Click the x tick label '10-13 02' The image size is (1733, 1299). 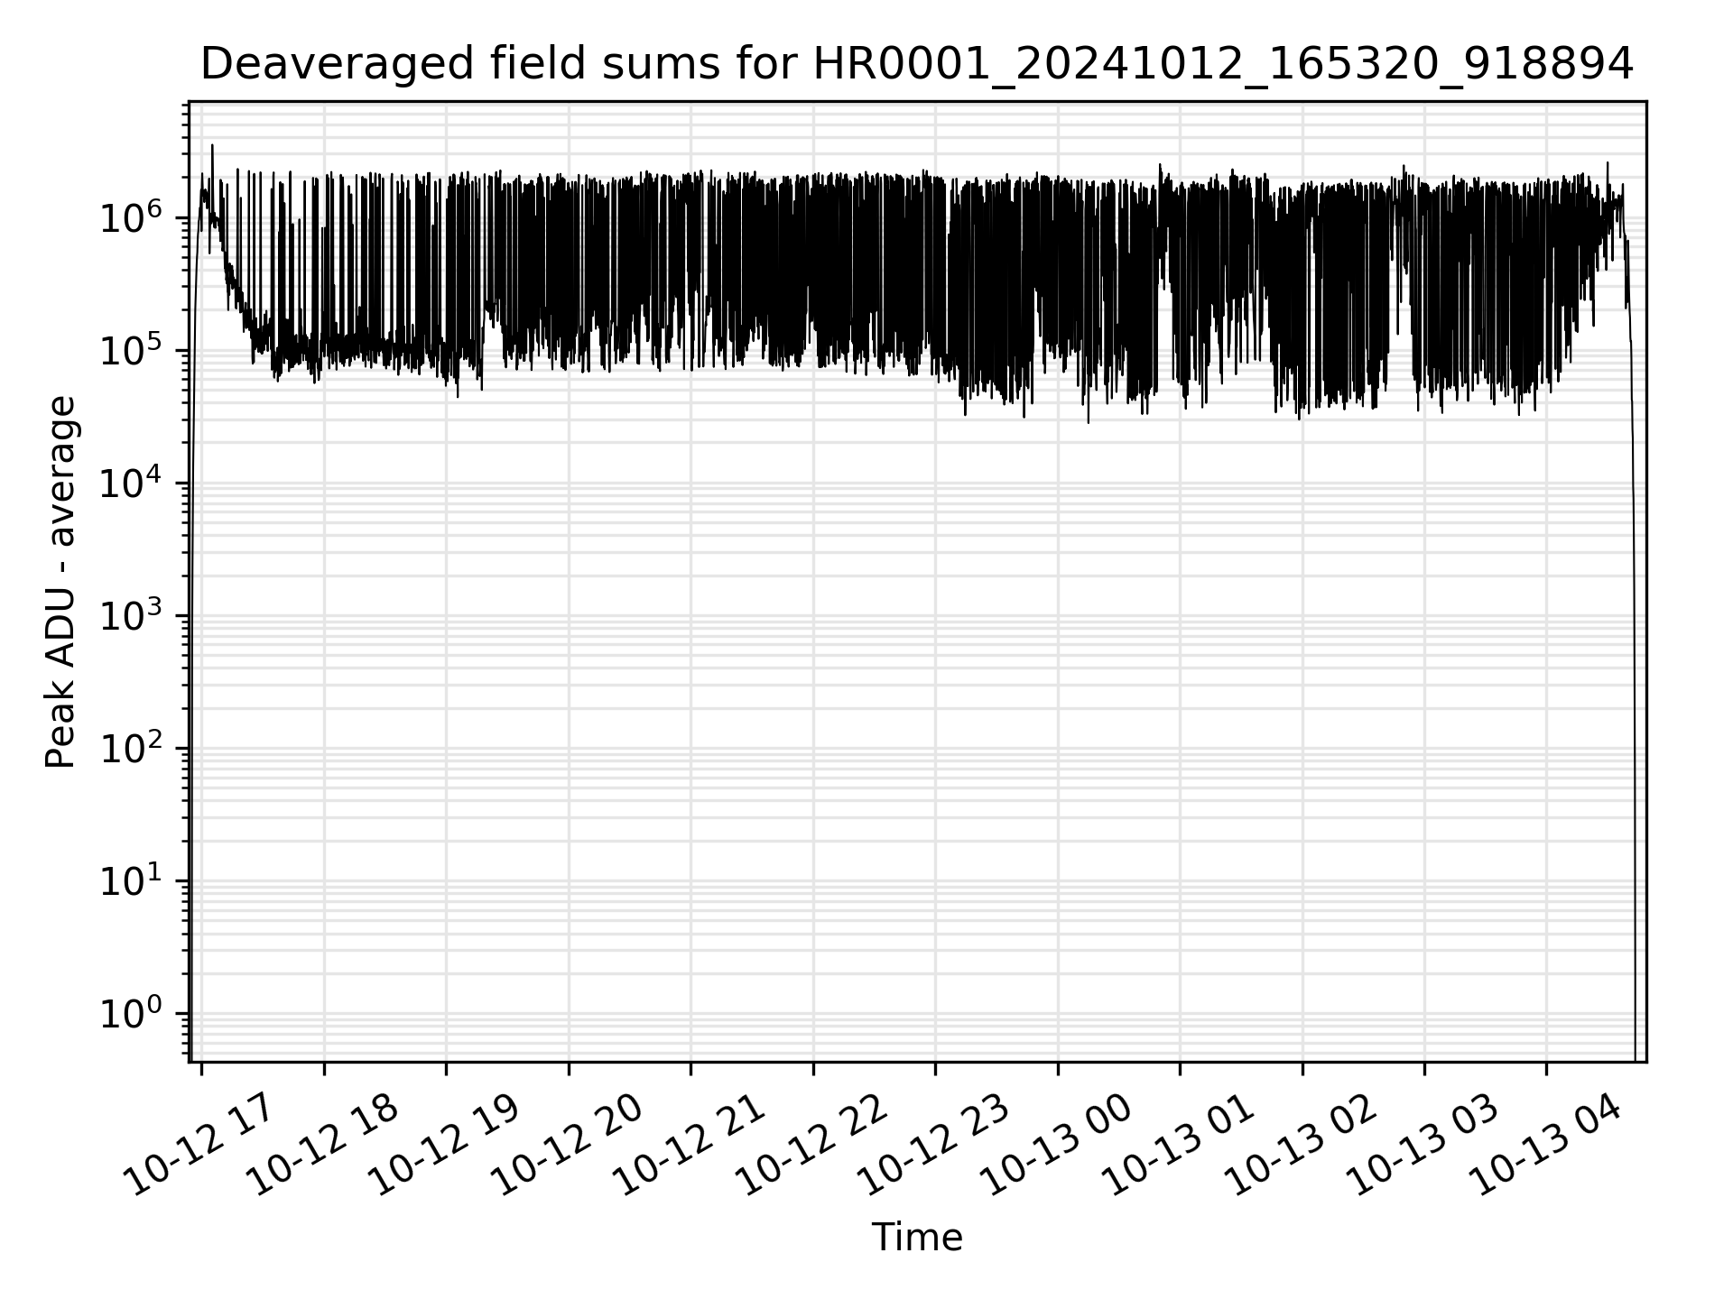point(1300,1144)
